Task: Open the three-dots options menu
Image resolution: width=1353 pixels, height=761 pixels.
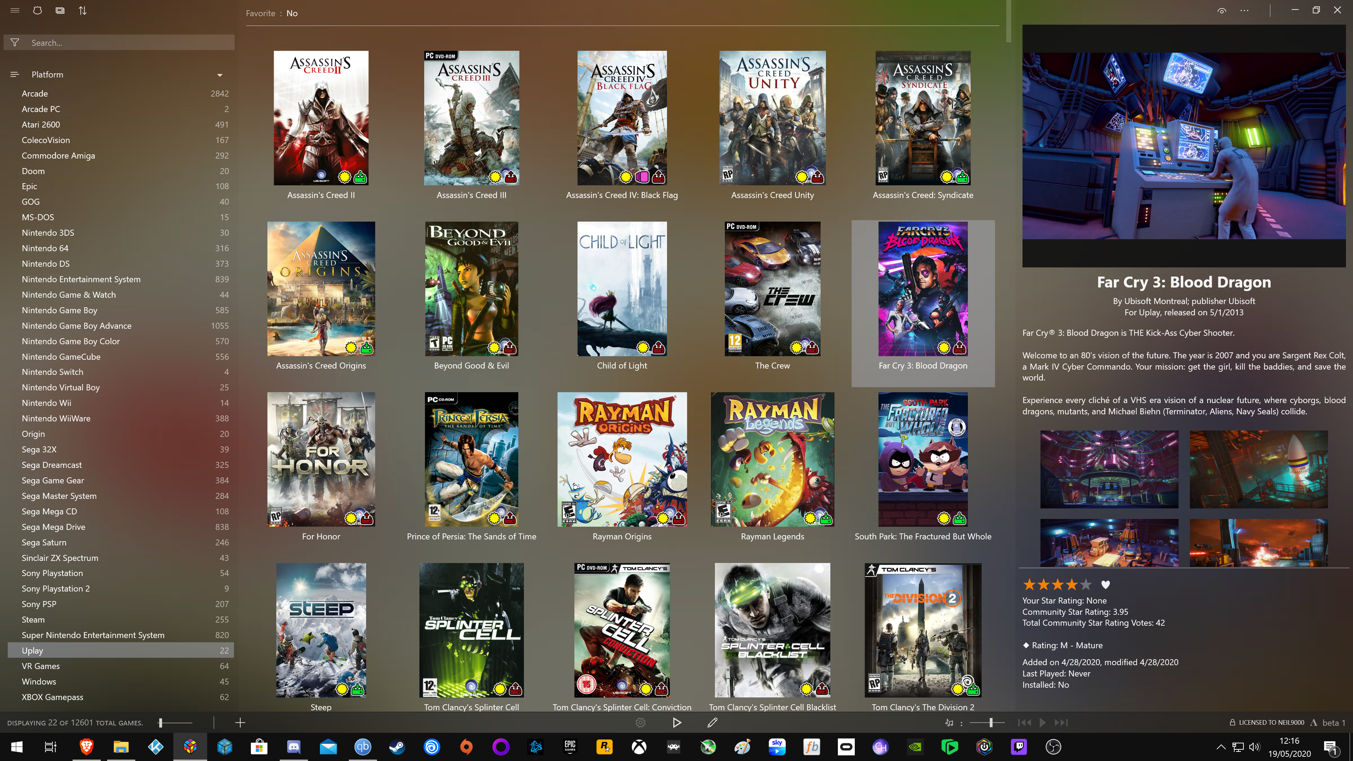Action: [1244, 11]
